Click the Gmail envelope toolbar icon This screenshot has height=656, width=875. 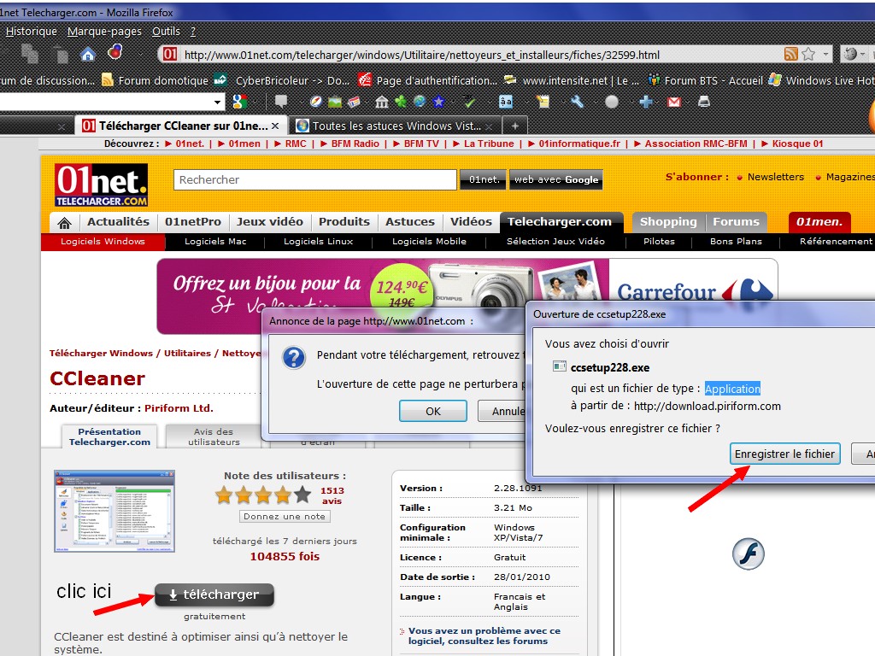pyautogui.click(x=674, y=102)
